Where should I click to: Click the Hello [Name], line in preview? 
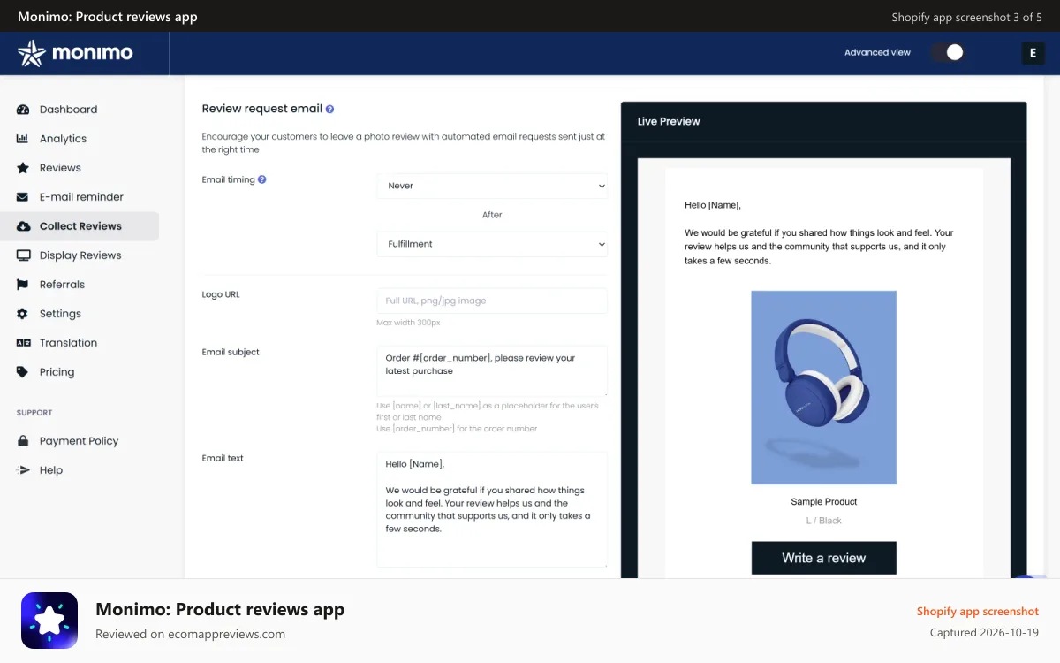(713, 205)
